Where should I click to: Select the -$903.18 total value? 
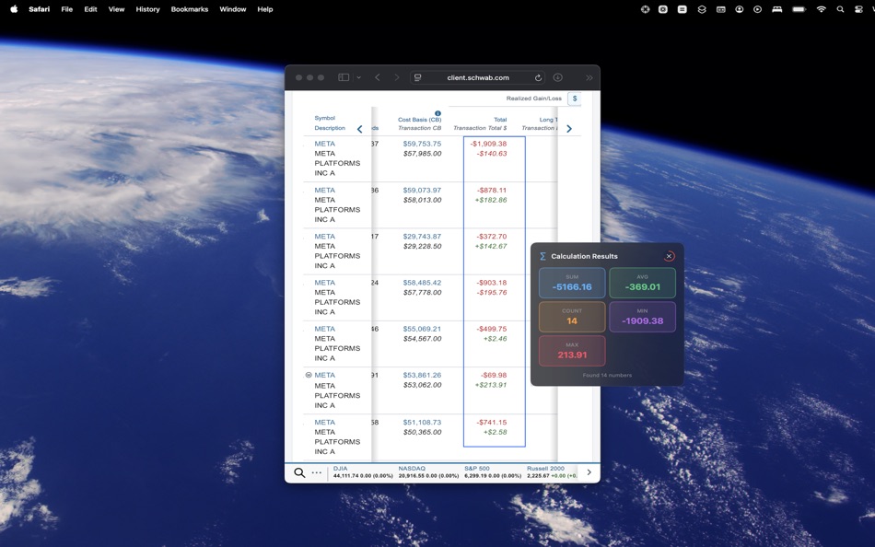point(492,283)
